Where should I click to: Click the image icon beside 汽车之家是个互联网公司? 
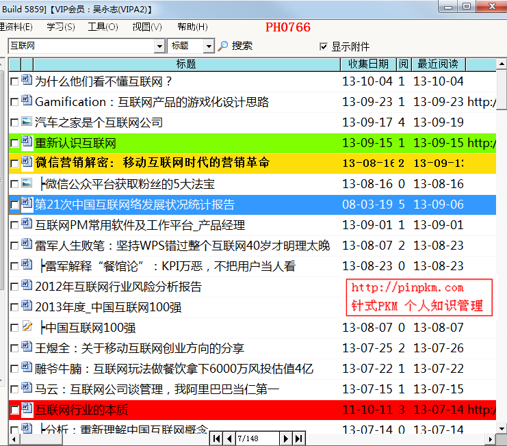tap(27, 122)
